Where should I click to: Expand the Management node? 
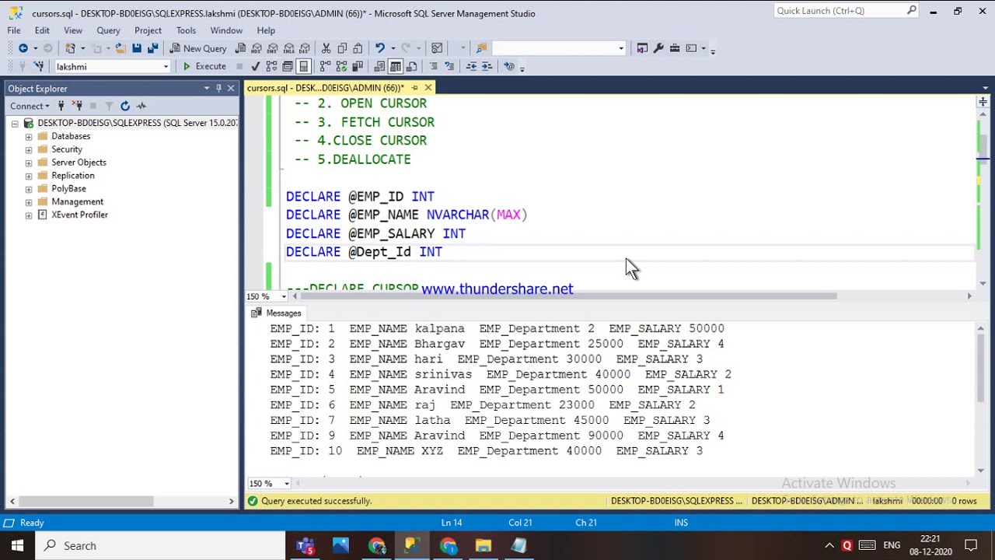pos(29,202)
